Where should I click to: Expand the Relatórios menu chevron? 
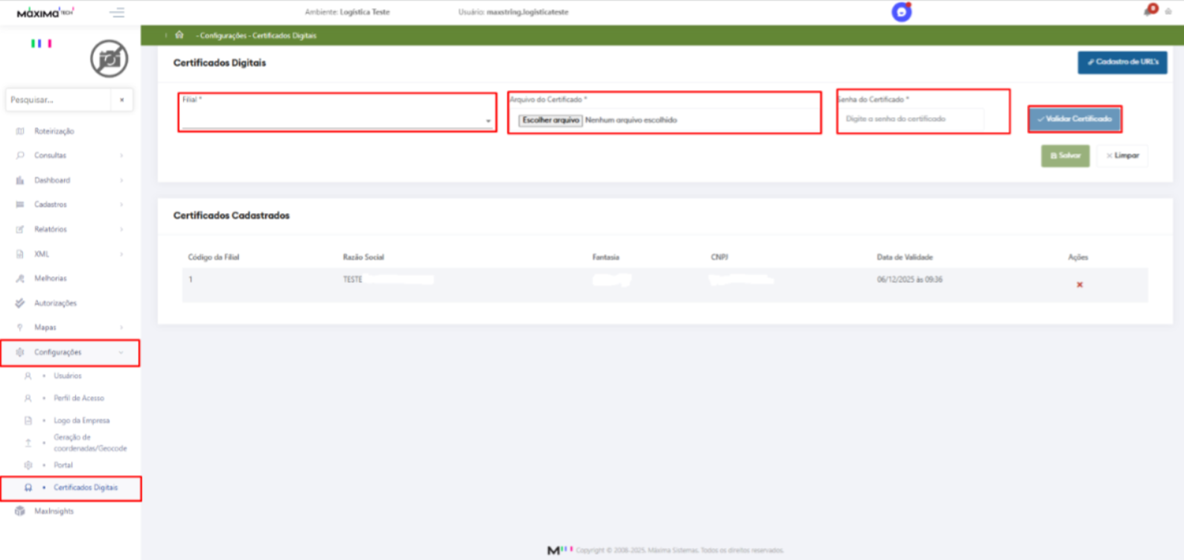tap(121, 229)
